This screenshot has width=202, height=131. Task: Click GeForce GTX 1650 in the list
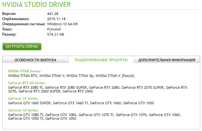139,103
